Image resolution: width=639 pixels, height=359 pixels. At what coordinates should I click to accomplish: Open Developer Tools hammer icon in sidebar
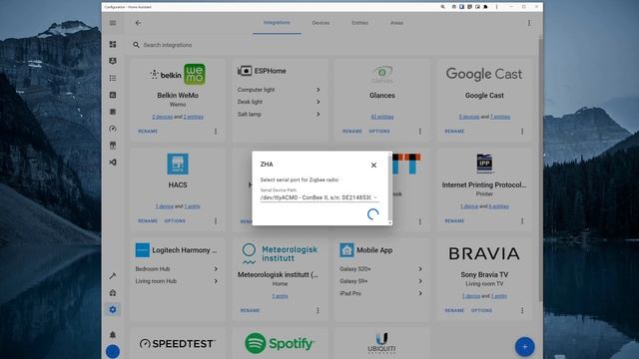pos(113,276)
